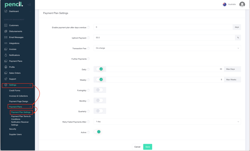Click the hamburger menu icon beside logo
250x151 pixels.
[30, 4]
